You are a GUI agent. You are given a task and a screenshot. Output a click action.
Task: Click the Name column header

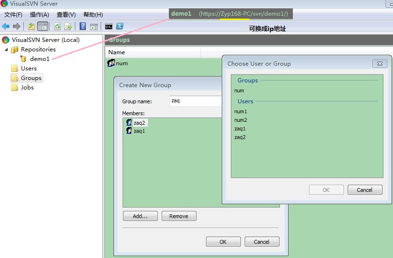tap(153, 52)
